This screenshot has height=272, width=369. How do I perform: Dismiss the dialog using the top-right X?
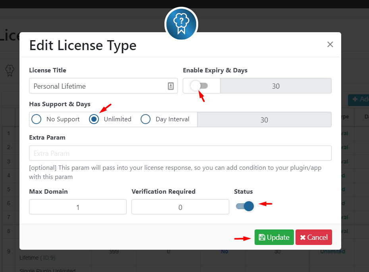click(330, 44)
